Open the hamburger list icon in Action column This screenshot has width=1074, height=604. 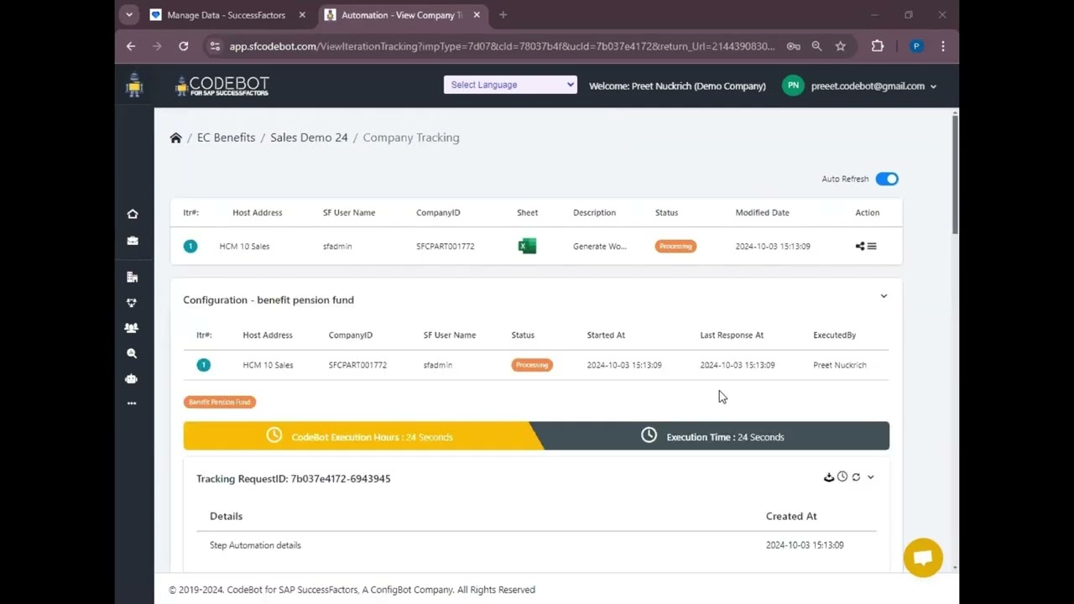coord(872,246)
